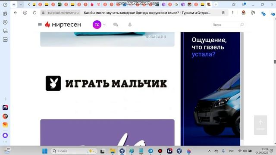
Task: Click the Mirtesen flame logo
Action: point(47,25)
